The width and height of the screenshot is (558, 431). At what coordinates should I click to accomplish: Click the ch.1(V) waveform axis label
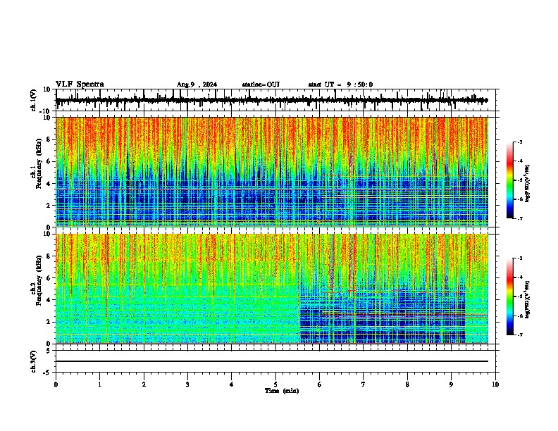[x=33, y=100]
